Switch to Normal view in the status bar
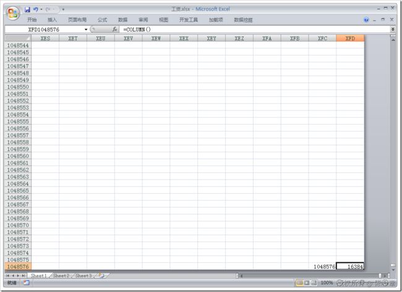This screenshot has width=402, height=292. 299,283
